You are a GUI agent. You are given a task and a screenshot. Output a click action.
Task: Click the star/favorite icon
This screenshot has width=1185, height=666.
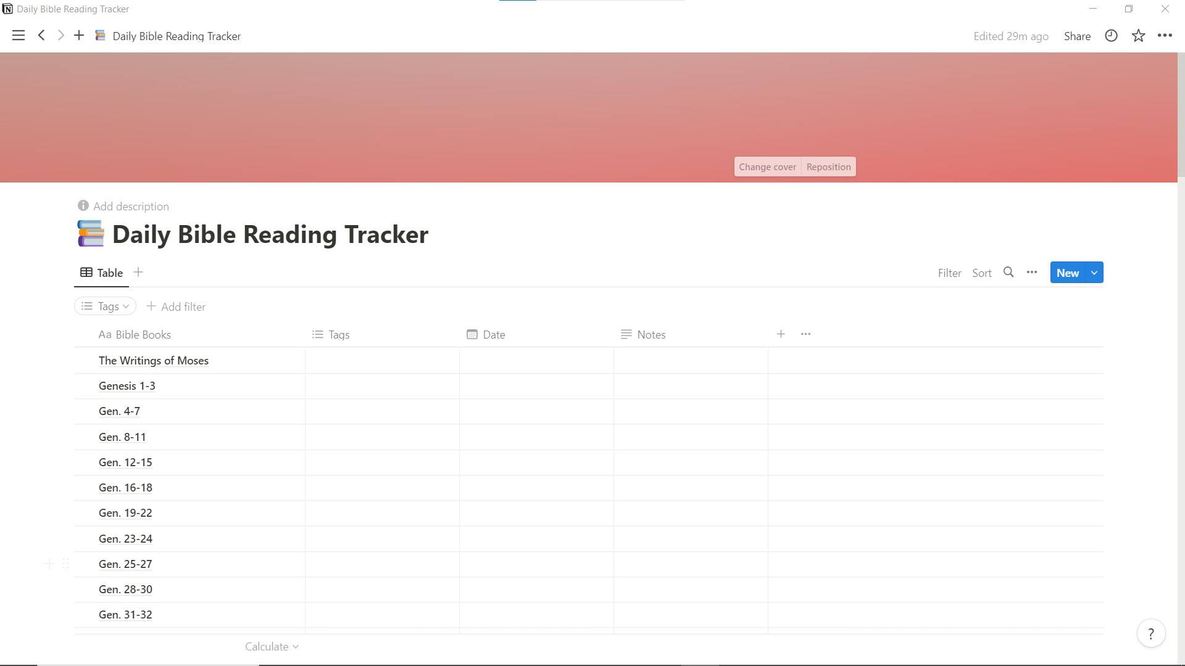(x=1139, y=36)
